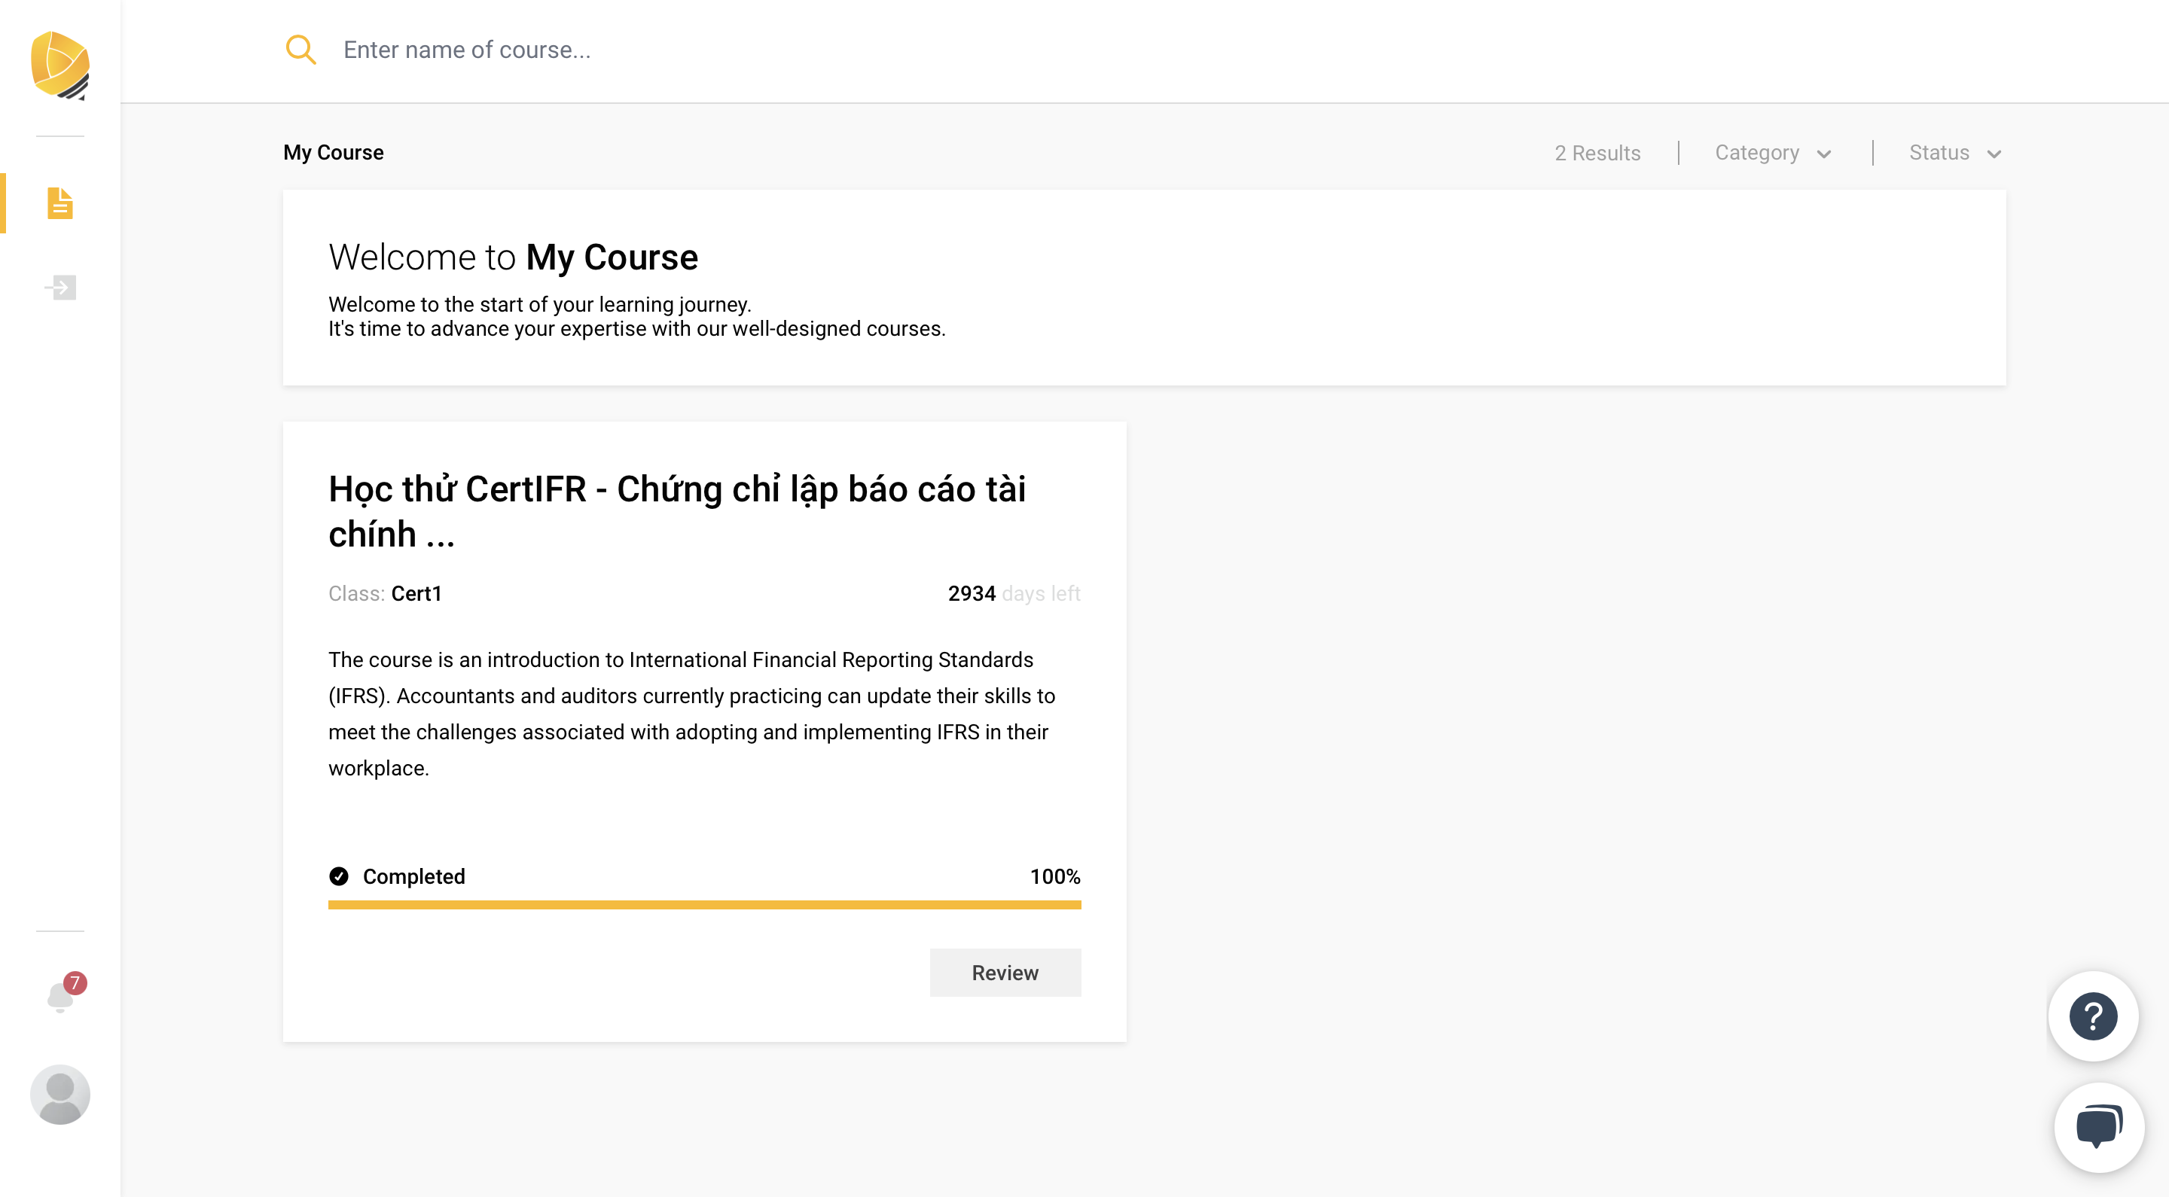Click the Review button
The height and width of the screenshot is (1197, 2169).
click(1005, 972)
